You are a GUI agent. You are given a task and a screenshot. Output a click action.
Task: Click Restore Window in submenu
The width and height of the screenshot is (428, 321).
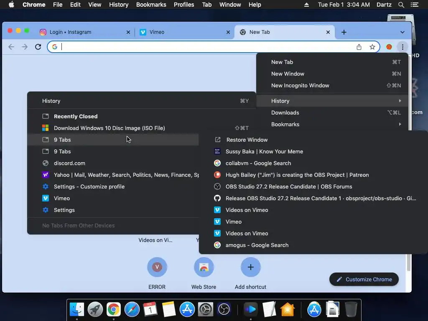coord(313,140)
